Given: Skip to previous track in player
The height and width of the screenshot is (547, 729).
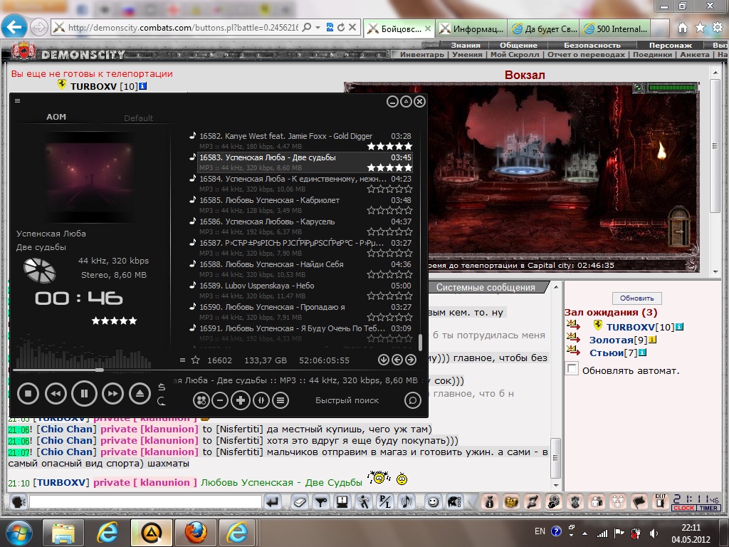Looking at the screenshot, I should 56,394.
